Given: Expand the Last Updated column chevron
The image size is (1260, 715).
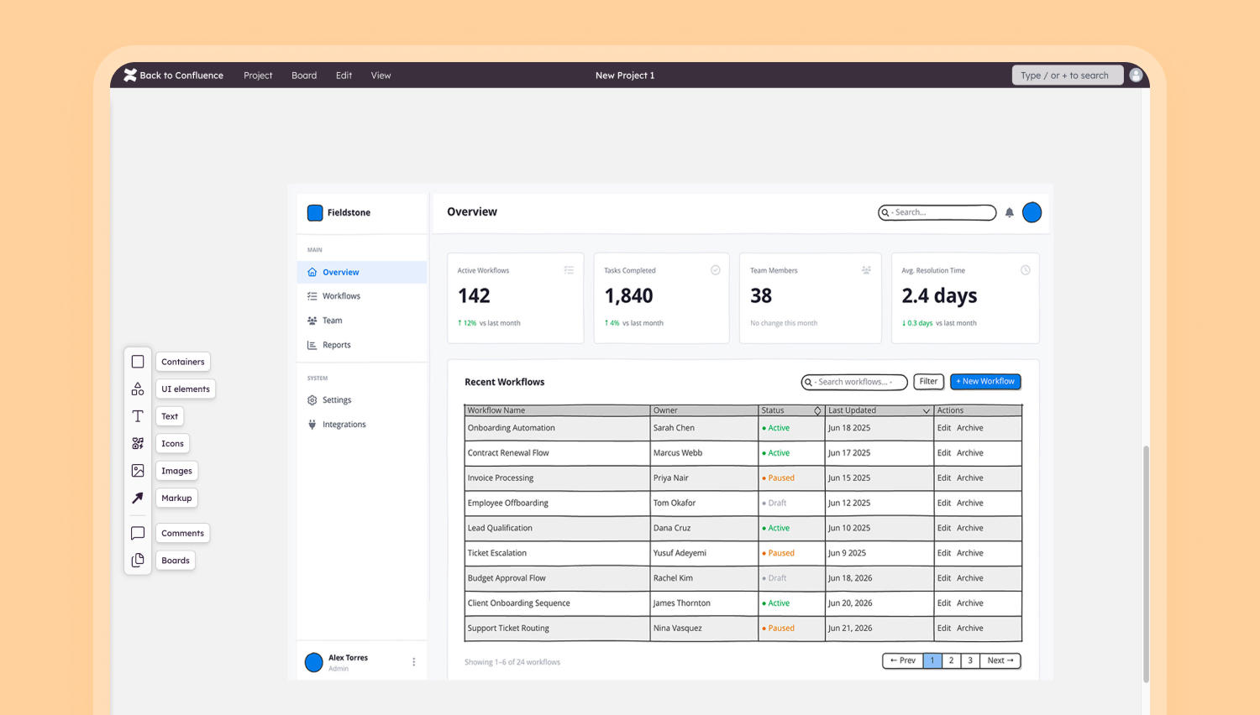Looking at the screenshot, I should tap(927, 410).
